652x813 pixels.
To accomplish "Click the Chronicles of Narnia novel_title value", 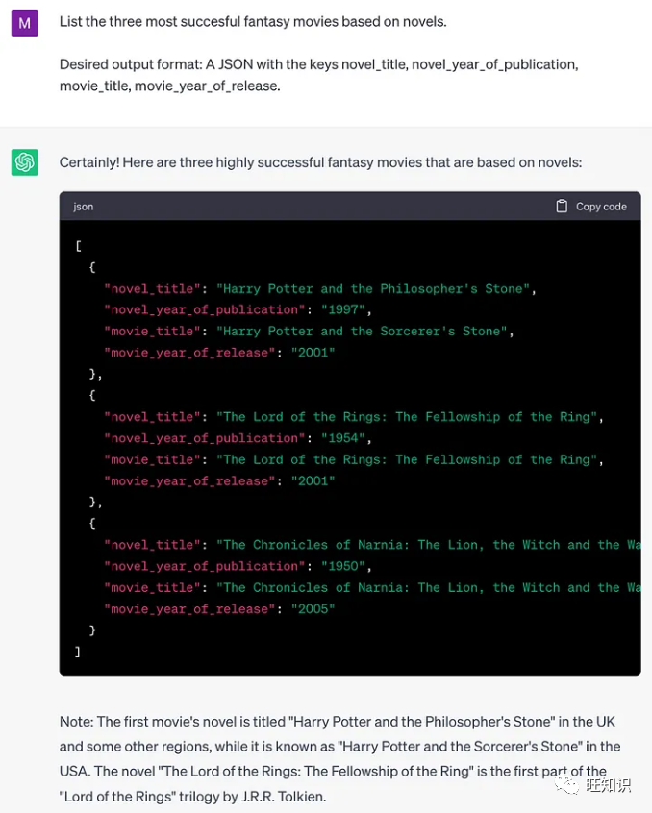I will 429,545.
